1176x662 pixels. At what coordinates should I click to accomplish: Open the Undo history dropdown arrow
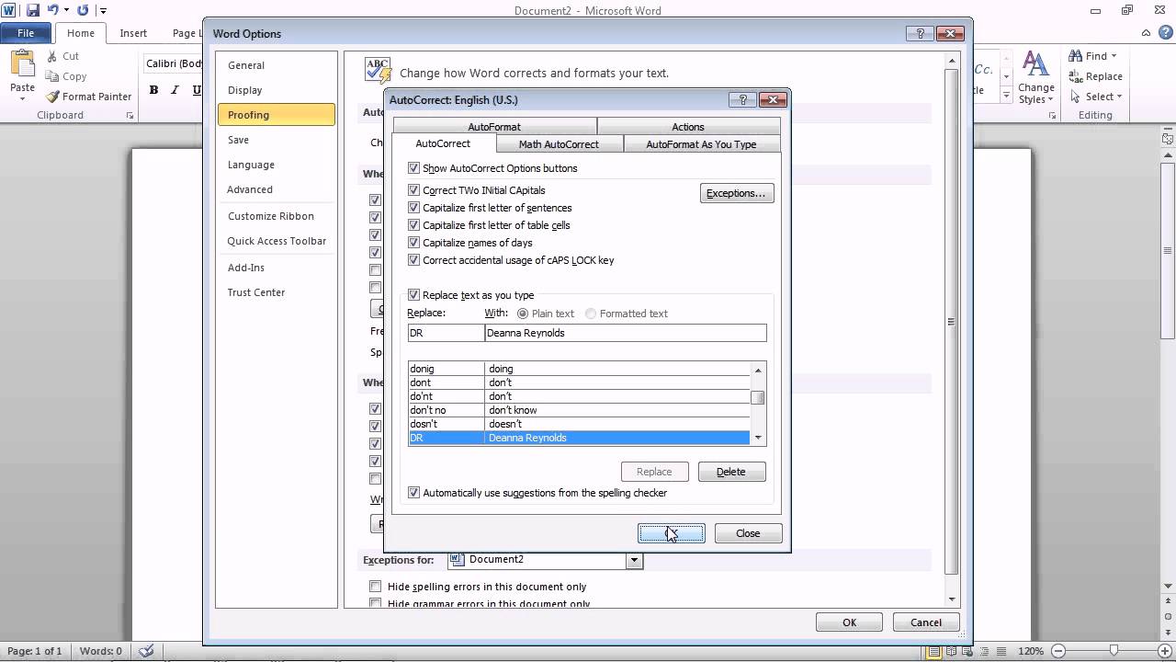[66, 11]
